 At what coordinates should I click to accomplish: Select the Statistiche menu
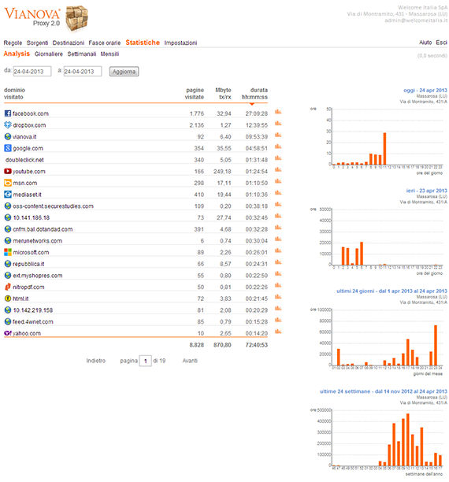(143, 43)
